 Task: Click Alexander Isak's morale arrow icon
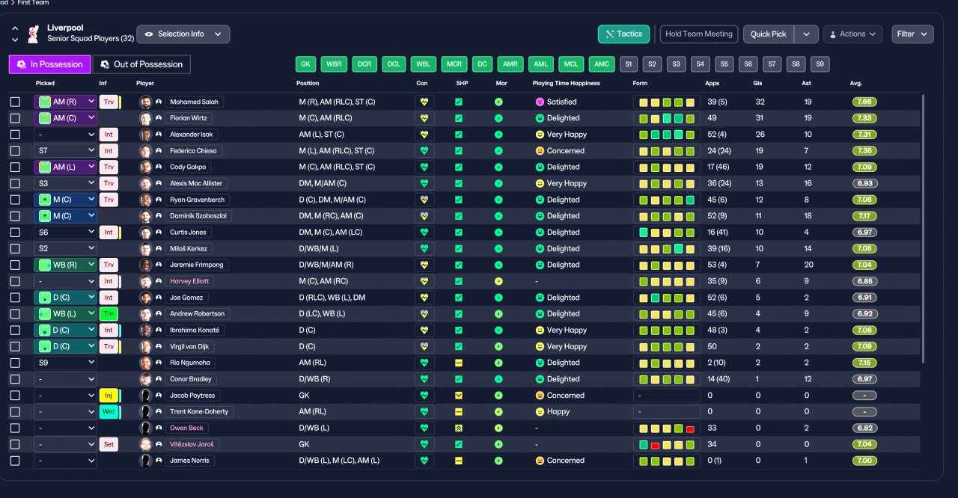pyautogui.click(x=498, y=135)
